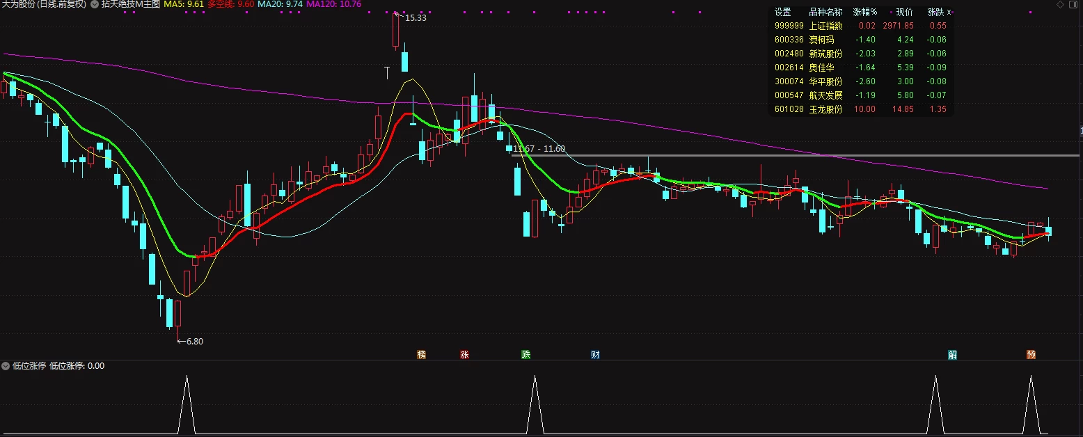Expand the 低位涨停 sub-indicator dropdown
The image size is (1083, 437).
coord(6,365)
